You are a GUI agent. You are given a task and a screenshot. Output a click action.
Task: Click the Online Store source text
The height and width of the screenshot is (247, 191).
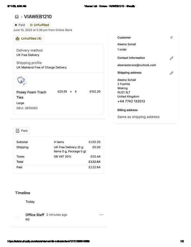(x=64, y=30)
